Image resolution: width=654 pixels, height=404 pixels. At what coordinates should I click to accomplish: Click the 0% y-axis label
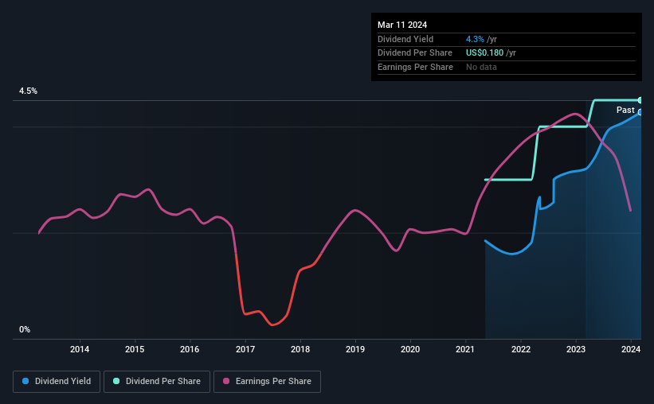25,329
